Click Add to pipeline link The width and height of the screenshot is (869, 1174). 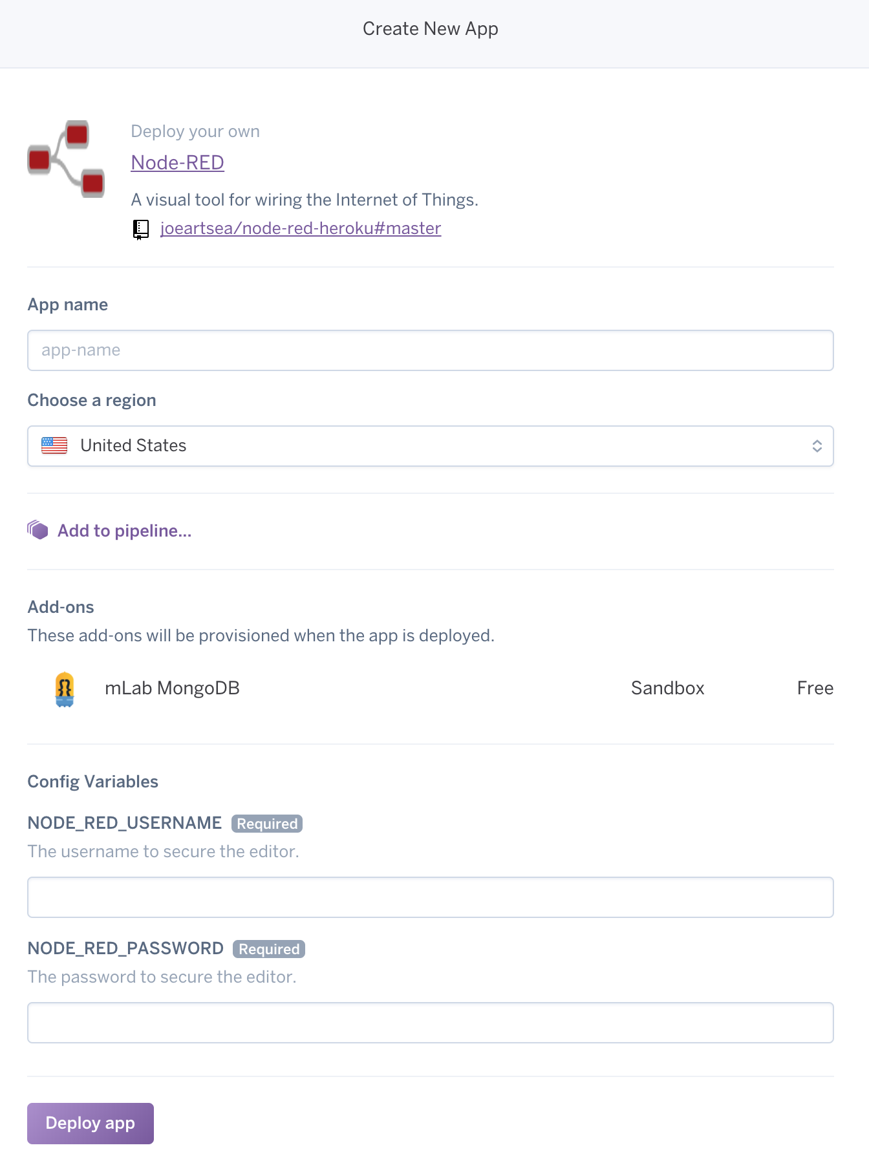point(124,531)
